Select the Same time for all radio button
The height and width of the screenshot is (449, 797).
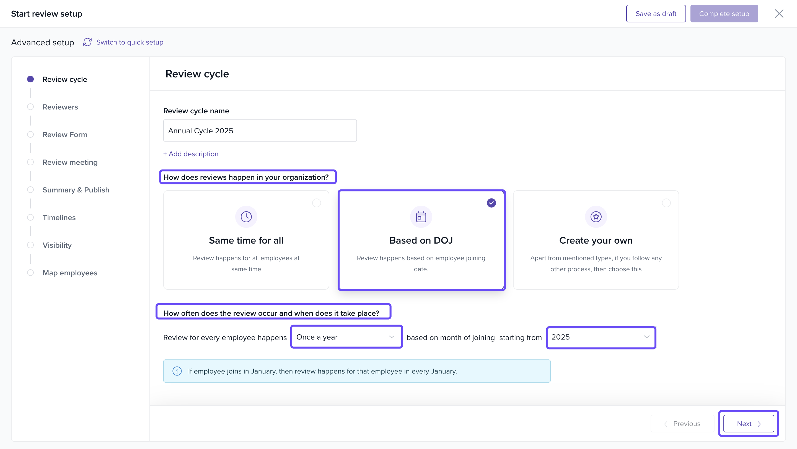[x=316, y=203]
